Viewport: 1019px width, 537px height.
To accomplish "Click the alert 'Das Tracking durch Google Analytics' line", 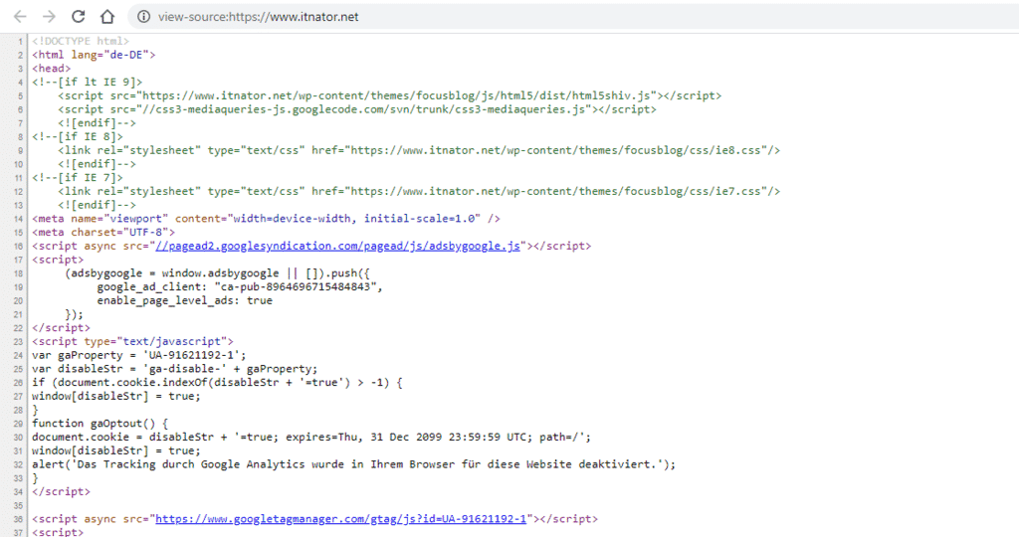I will (x=353, y=464).
